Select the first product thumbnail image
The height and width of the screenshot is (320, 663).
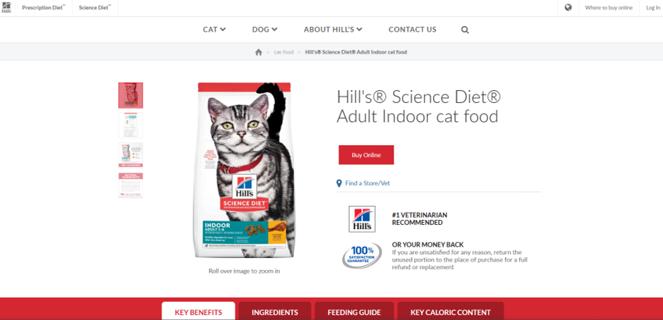[130, 95]
